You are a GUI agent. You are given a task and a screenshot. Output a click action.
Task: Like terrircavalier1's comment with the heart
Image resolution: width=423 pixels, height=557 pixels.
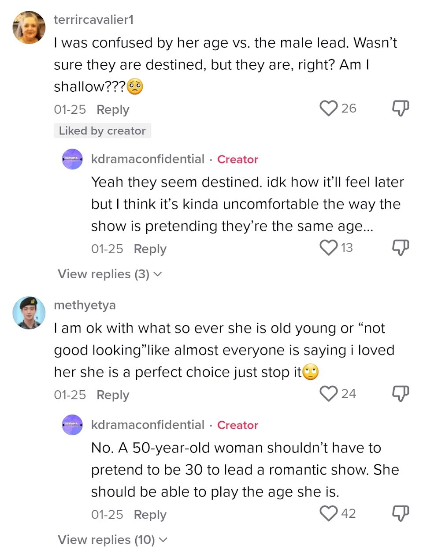(328, 108)
